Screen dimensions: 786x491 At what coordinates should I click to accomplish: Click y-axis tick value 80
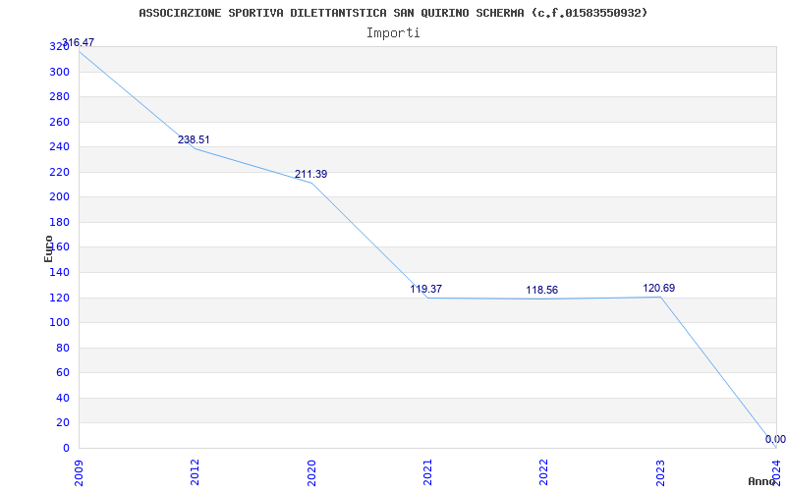pyautogui.click(x=63, y=348)
